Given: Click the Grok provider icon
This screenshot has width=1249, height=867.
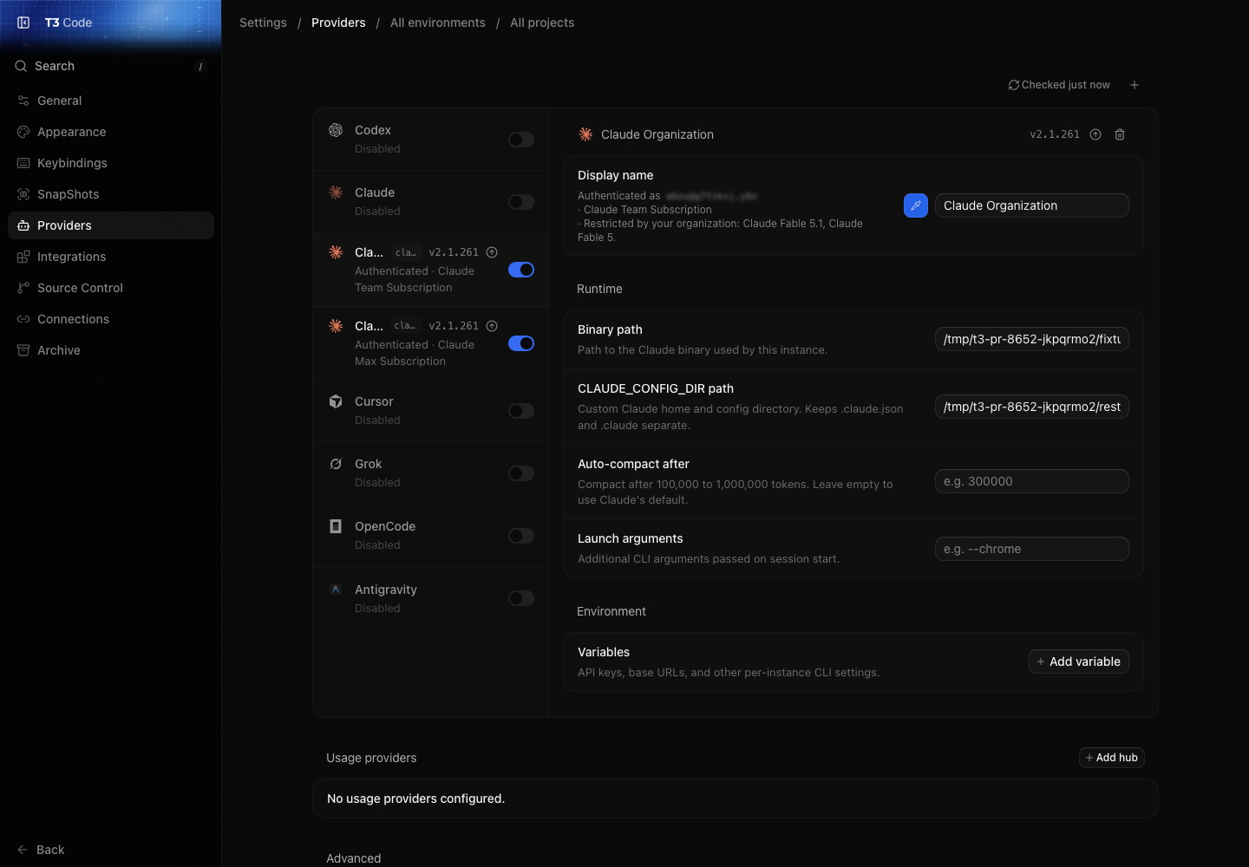Looking at the screenshot, I should click(x=336, y=464).
